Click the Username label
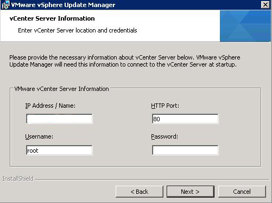 (39, 136)
